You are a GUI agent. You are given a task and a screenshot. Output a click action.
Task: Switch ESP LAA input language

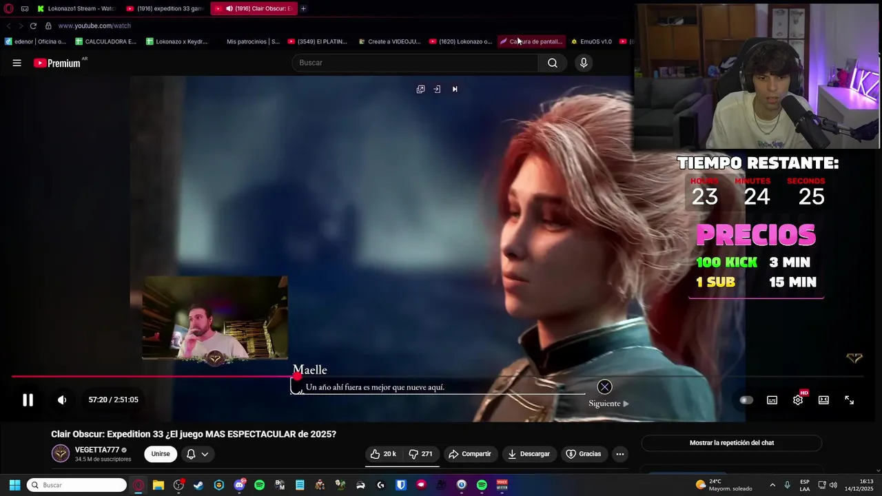click(805, 485)
